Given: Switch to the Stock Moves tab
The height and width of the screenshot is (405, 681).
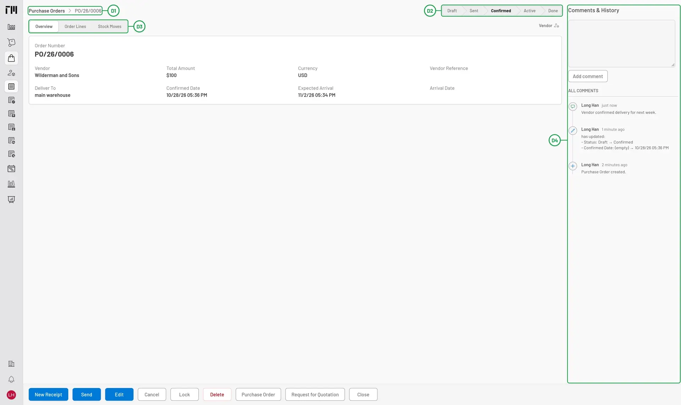Looking at the screenshot, I should [110, 27].
